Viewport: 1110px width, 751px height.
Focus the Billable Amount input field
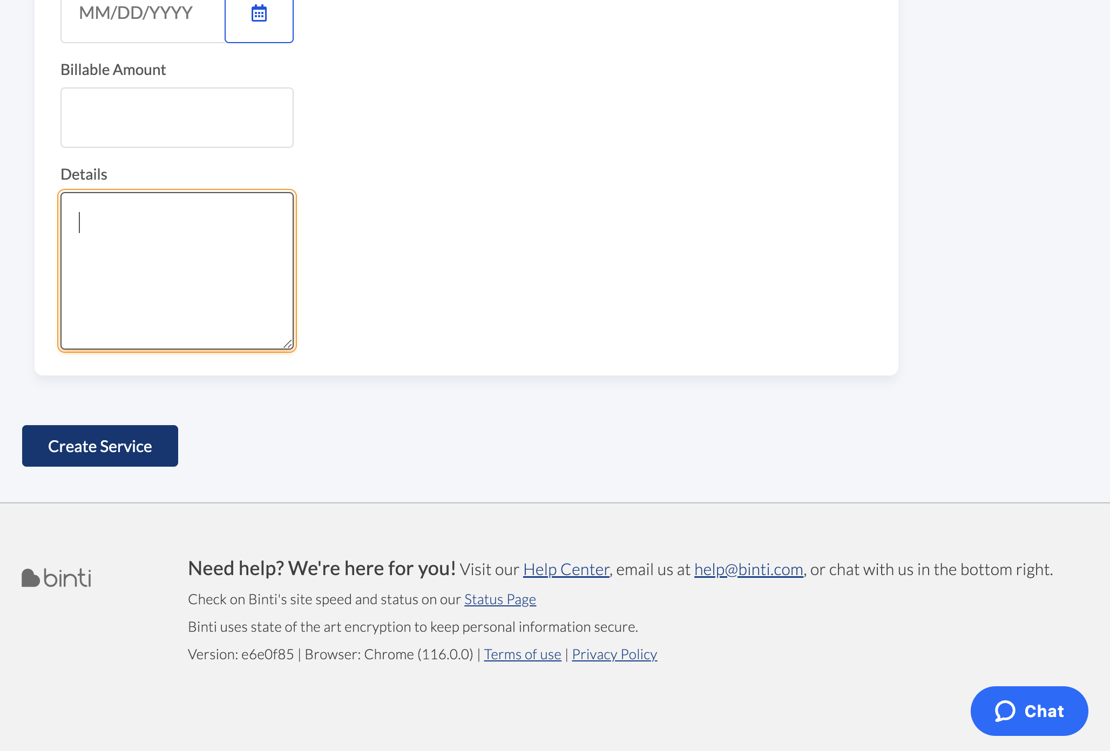pyautogui.click(x=177, y=118)
